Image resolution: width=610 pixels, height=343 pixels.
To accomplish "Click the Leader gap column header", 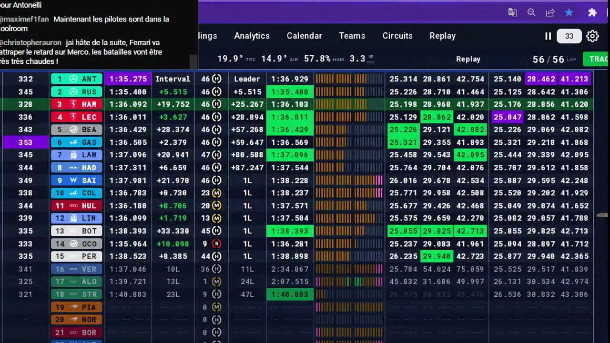I will pos(247,79).
